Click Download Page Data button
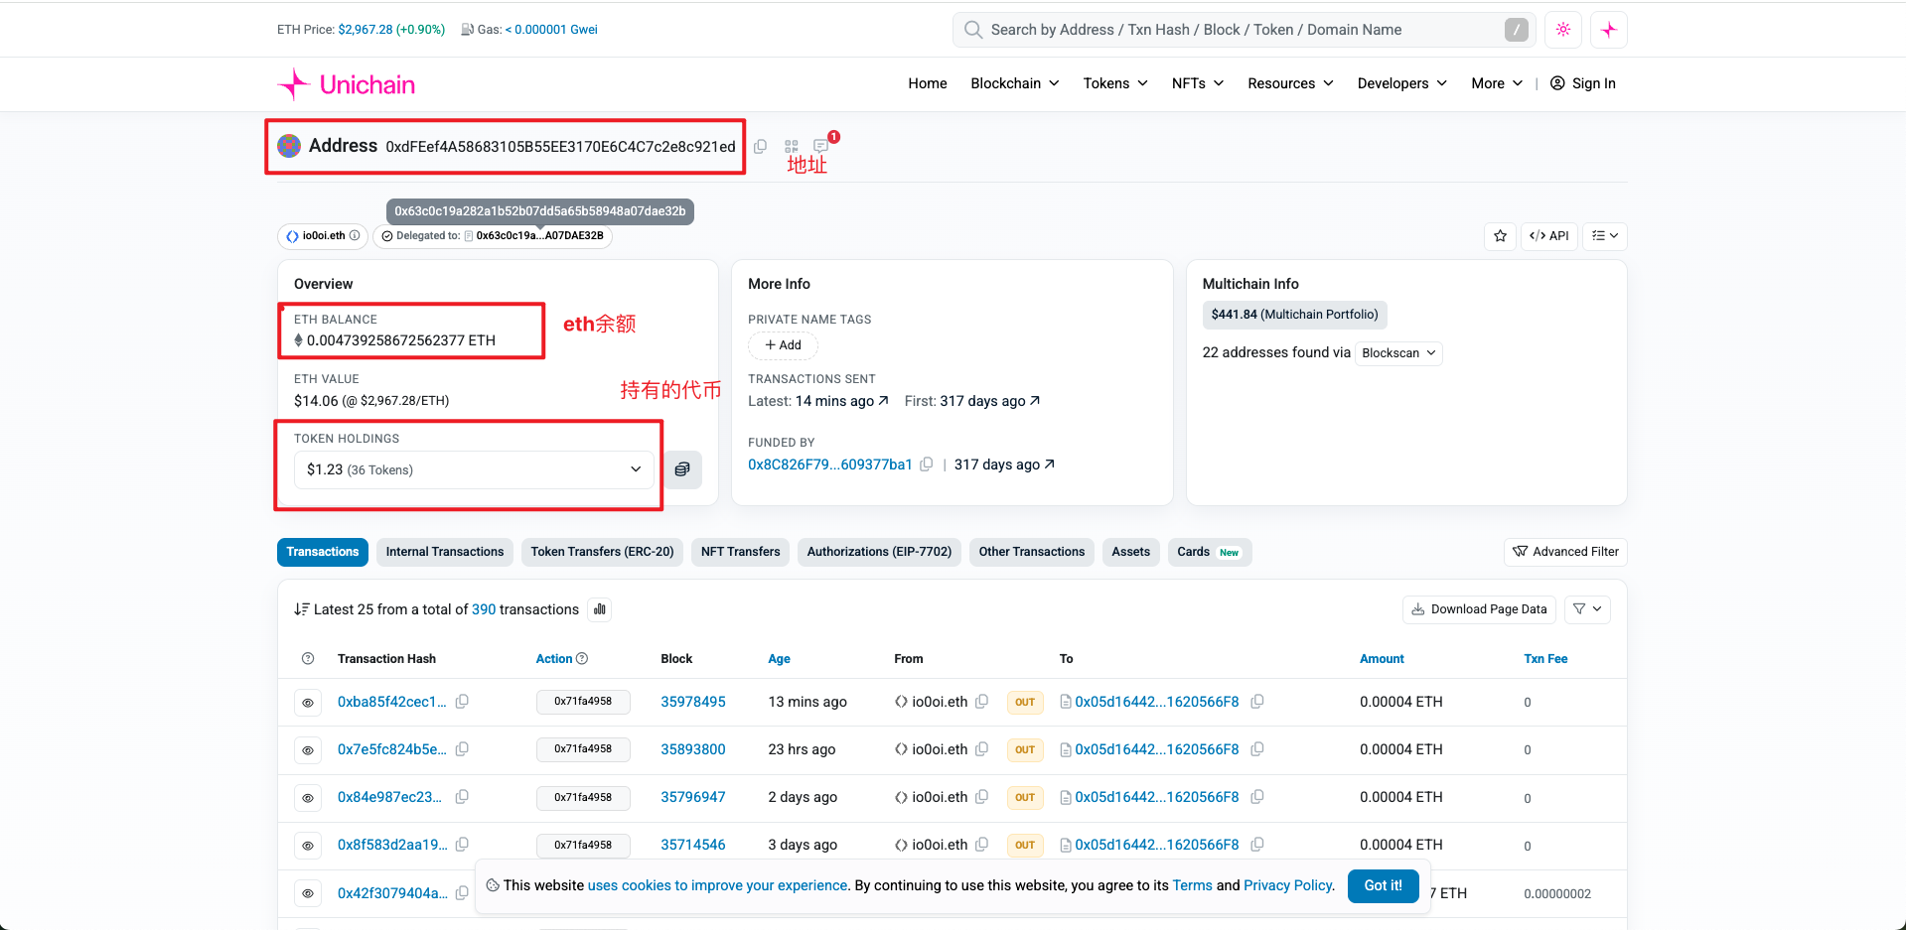Image resolution: width=1906 pixels, height=930 pixels. click(x=1479, y=609)
